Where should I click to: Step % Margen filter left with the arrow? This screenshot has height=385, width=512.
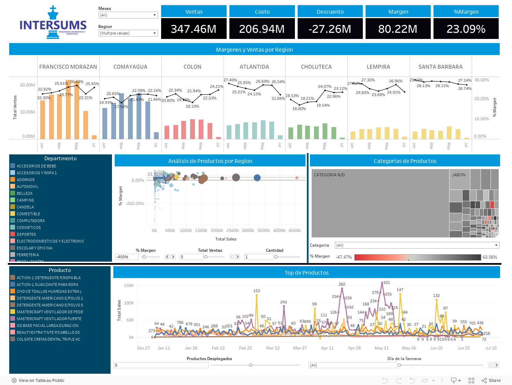tap(167, 257)
